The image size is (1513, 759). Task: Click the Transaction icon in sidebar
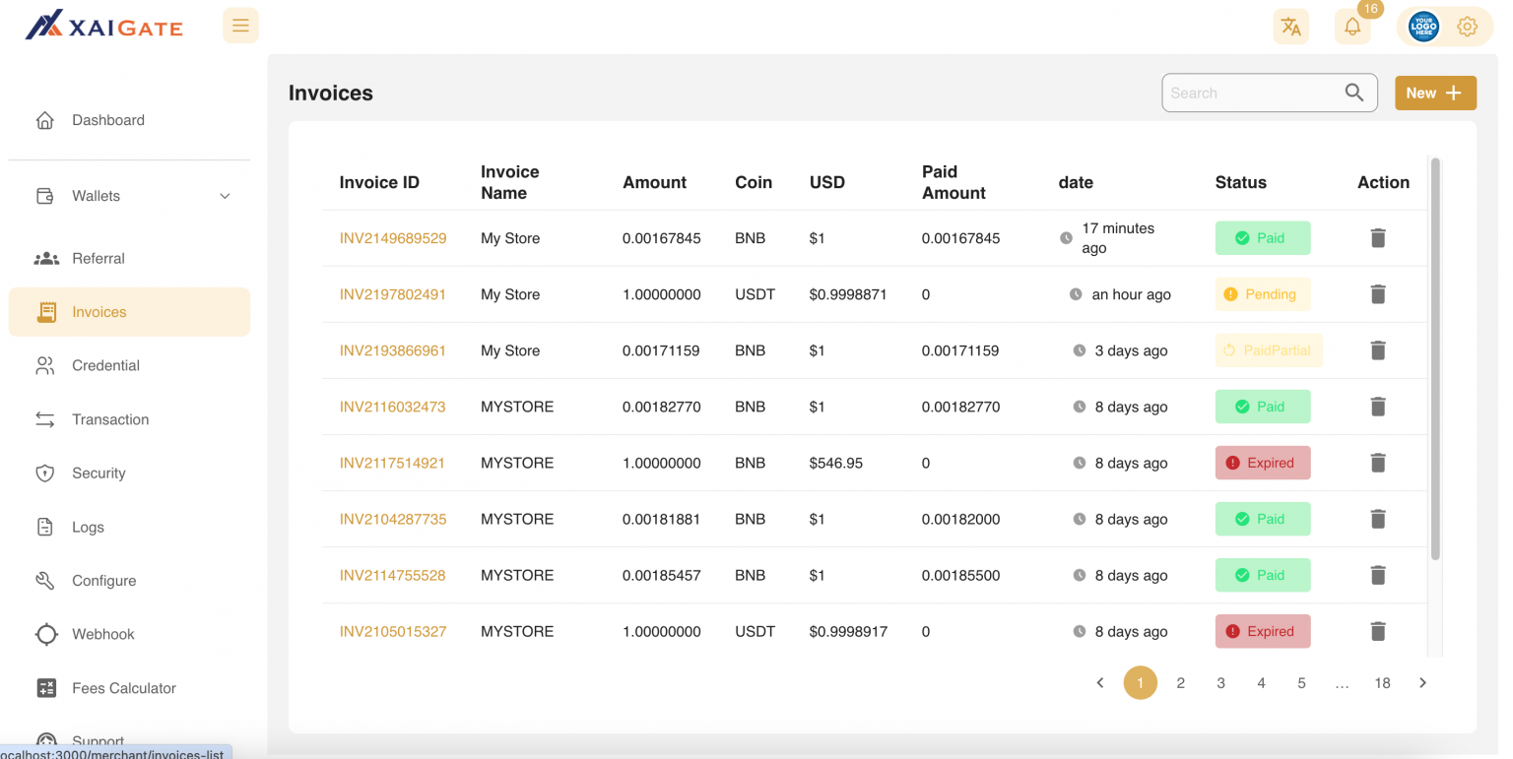pyautogui.click(x=44, y=418)
